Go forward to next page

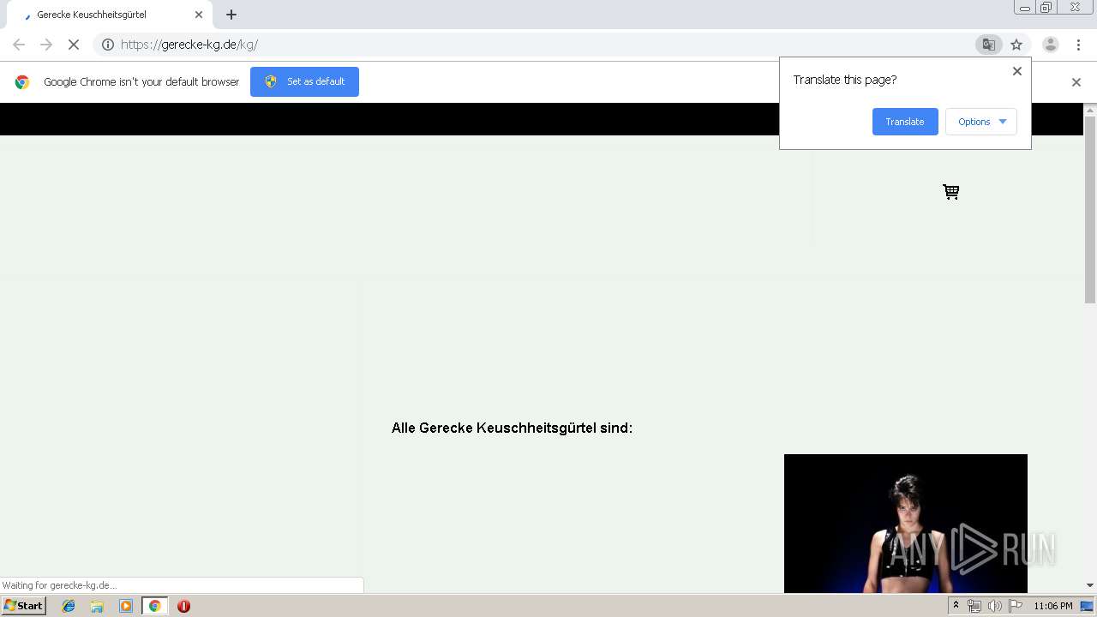46,45
